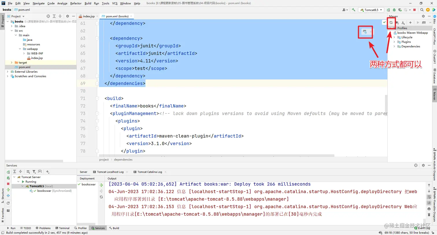The width and height of the screenshot is (437, 235).
Task: Click red Stop icon in Services sidebar
Action: pyautogui.click(x=8, y=184)
